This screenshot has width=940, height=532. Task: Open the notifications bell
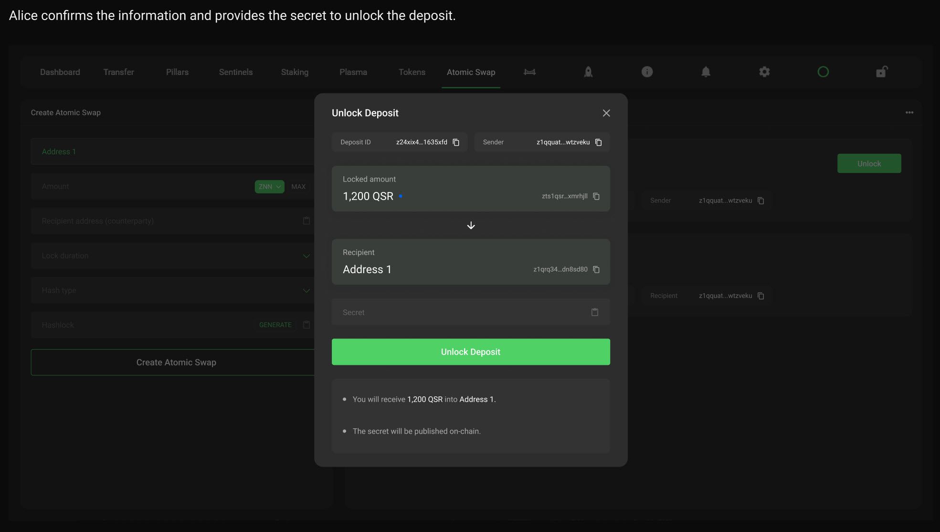[x=706, y=72]
